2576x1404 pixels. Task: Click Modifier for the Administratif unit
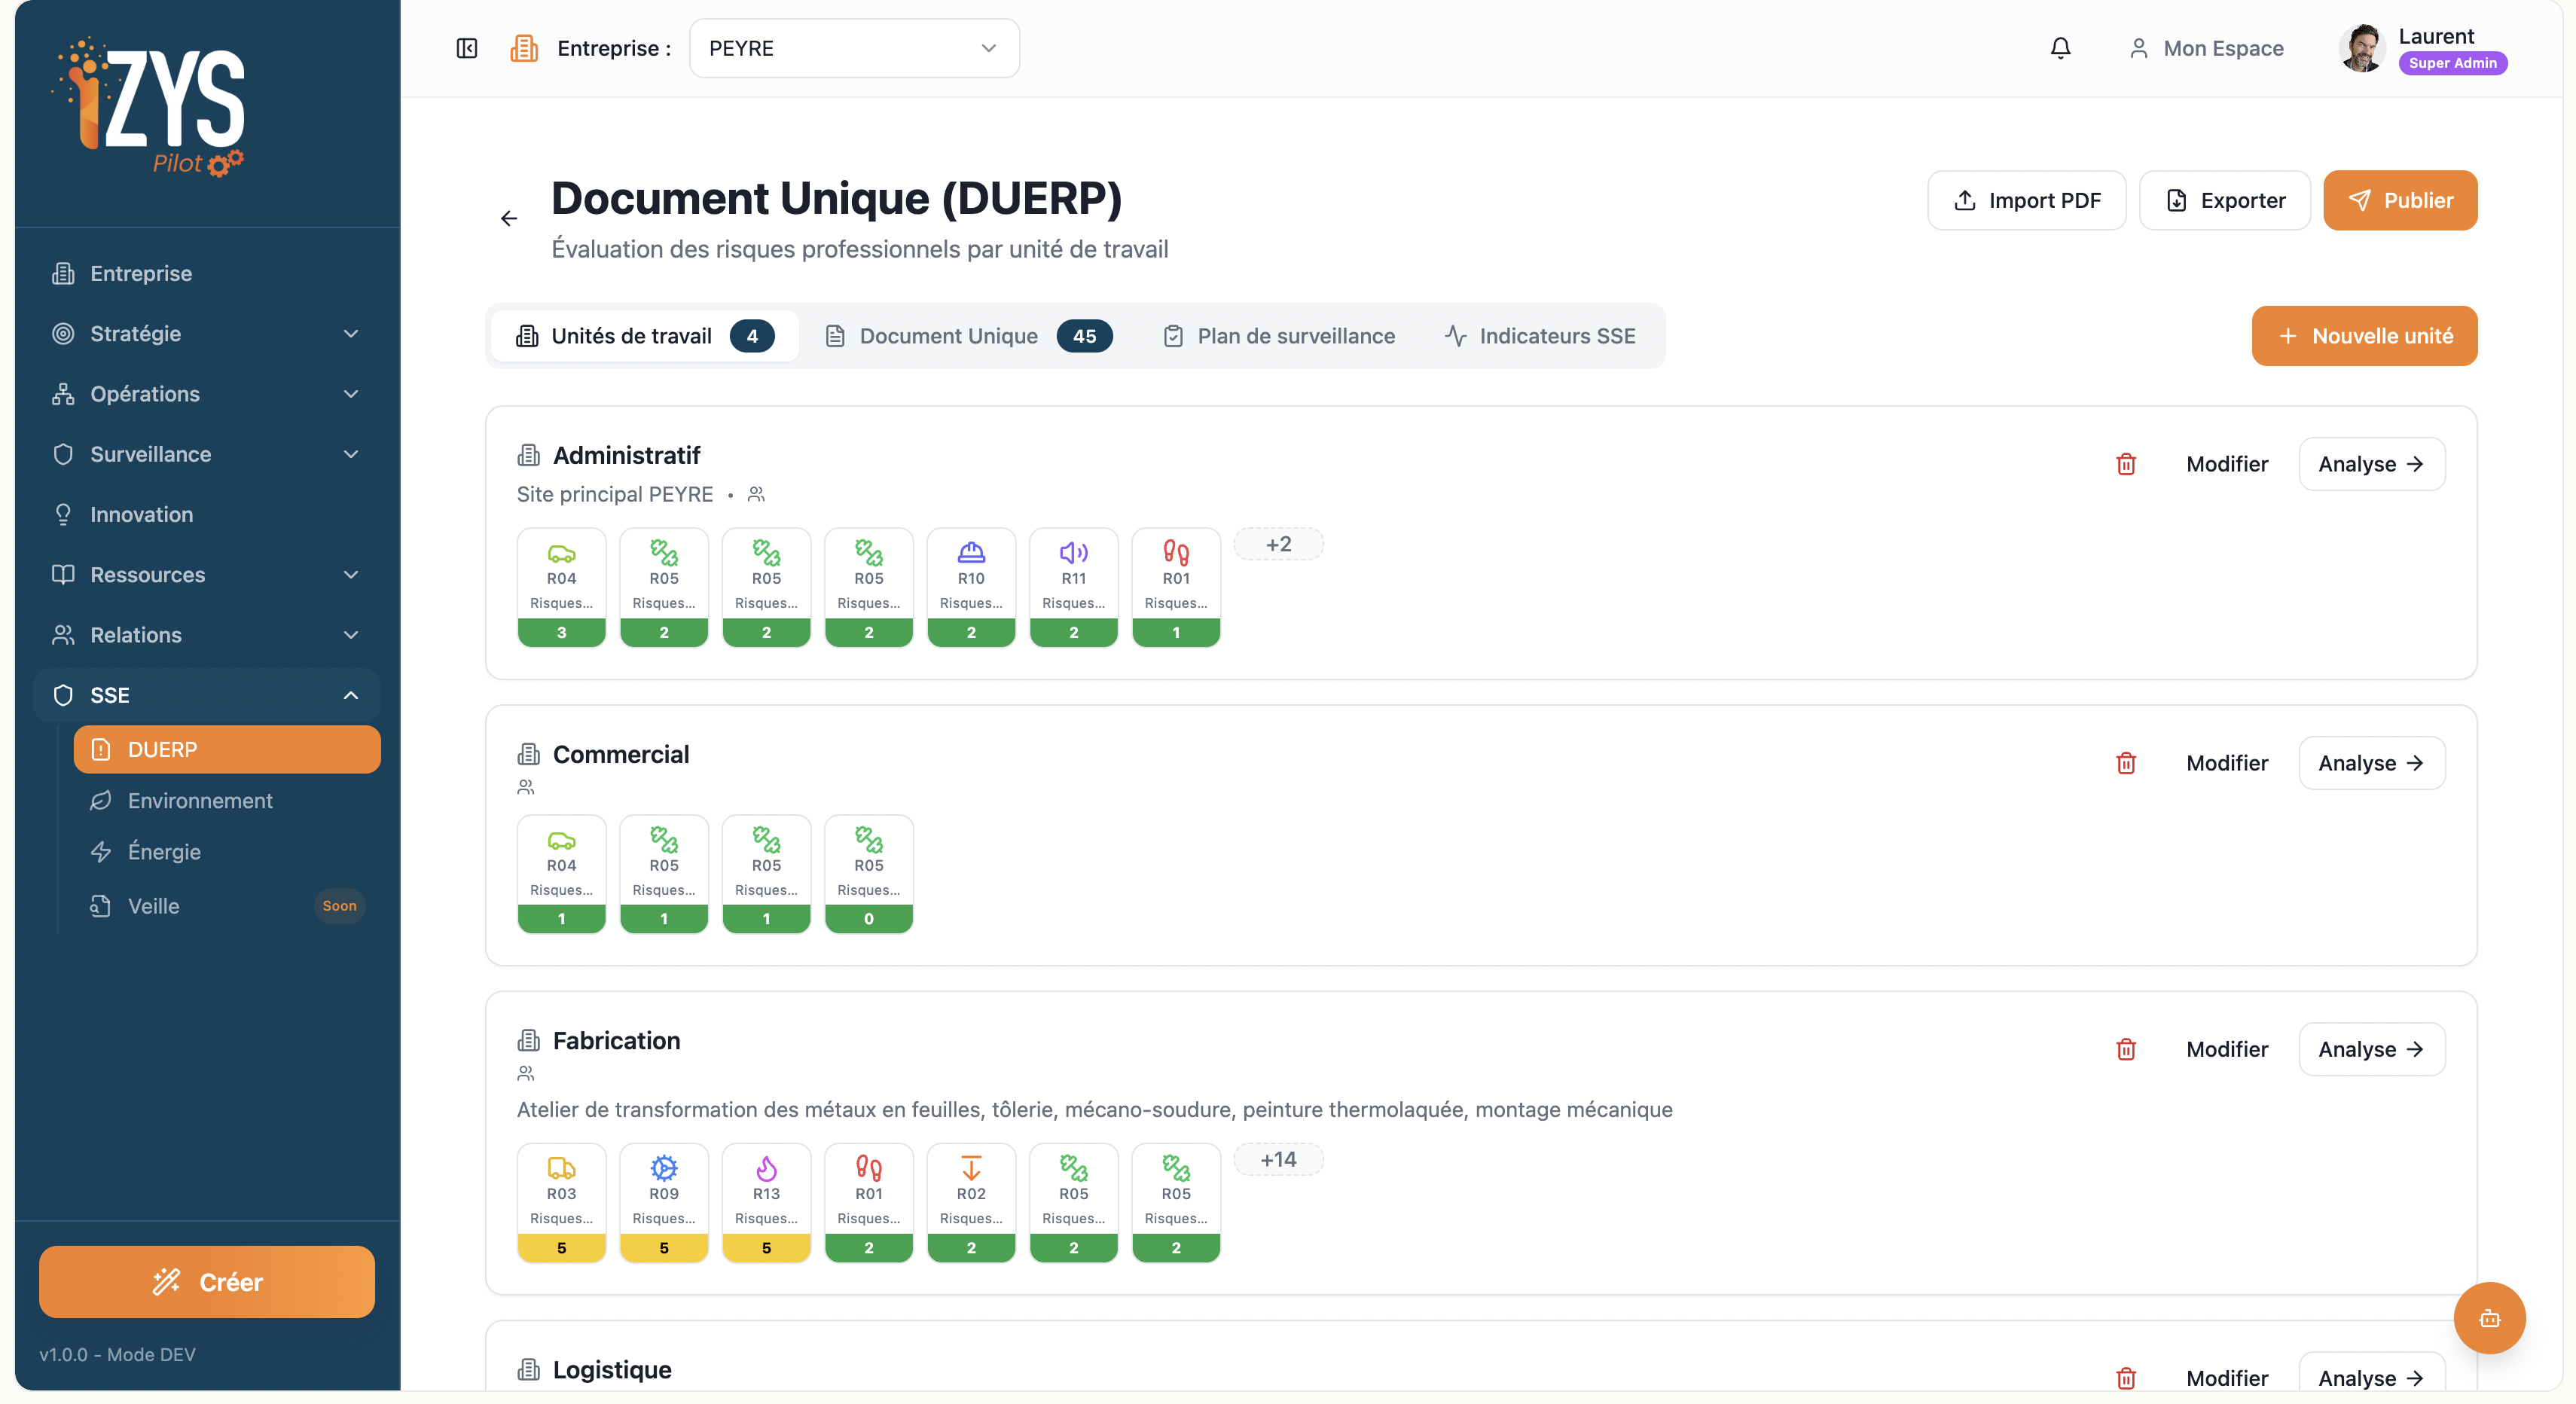[x=2227, y=464]
